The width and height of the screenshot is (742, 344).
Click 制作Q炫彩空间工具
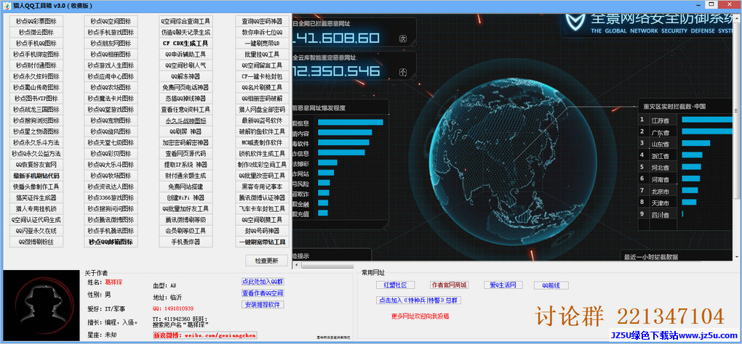pos(262,165)
